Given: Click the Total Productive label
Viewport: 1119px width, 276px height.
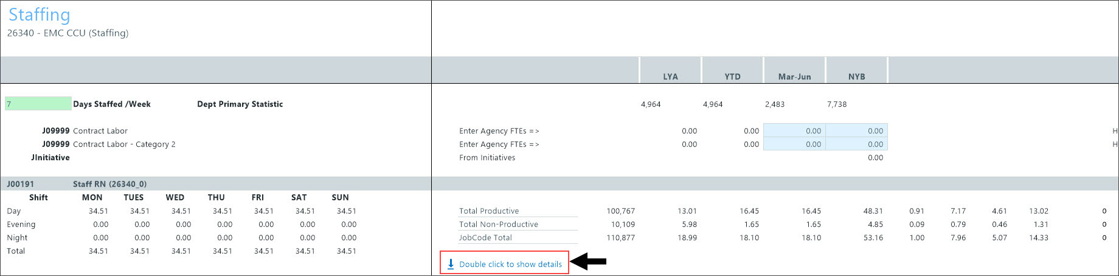Looking at the screenshot, I should tap(489, 211).
